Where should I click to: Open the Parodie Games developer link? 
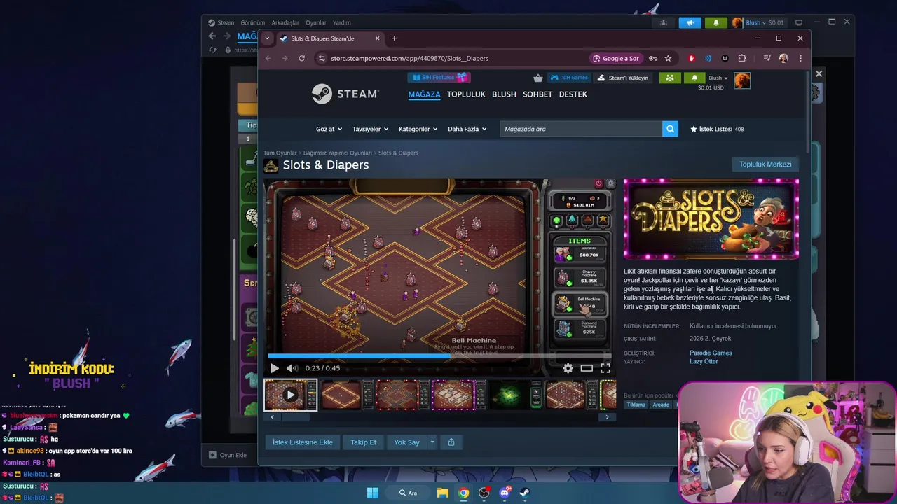711,353
